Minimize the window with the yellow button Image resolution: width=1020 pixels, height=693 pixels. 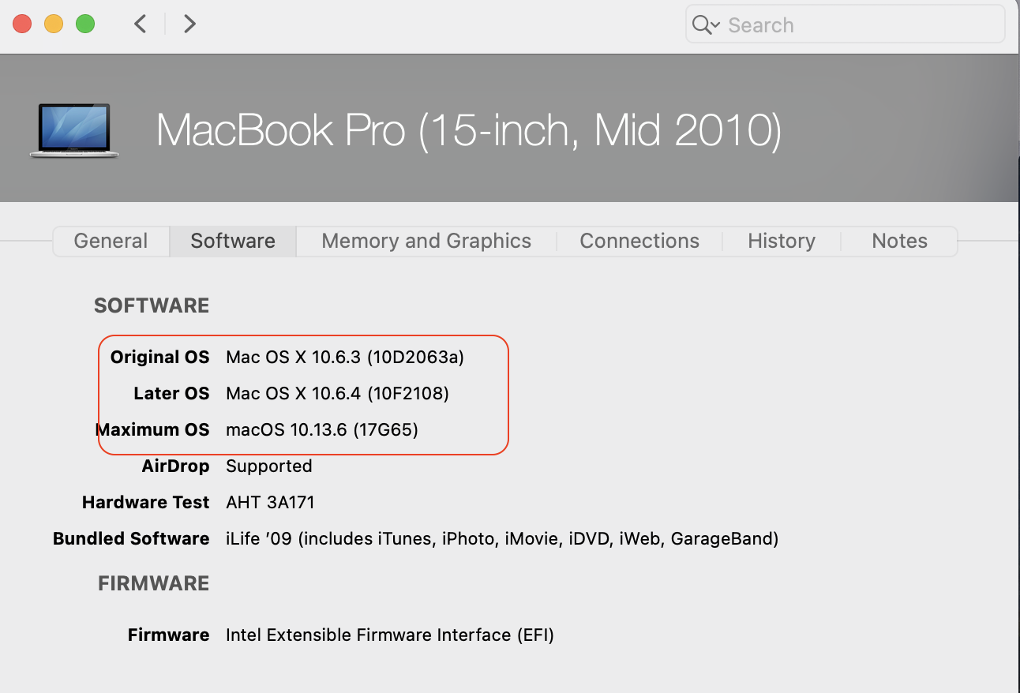pyautogui.click(x=54, y=24)
